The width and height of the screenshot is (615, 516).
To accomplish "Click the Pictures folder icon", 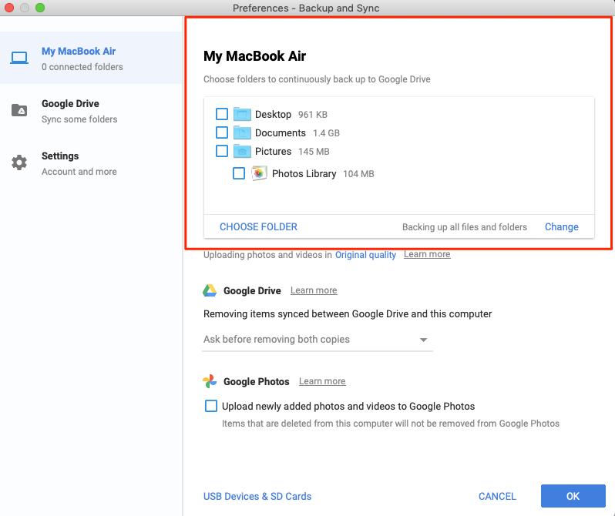I will click(242, 151).
